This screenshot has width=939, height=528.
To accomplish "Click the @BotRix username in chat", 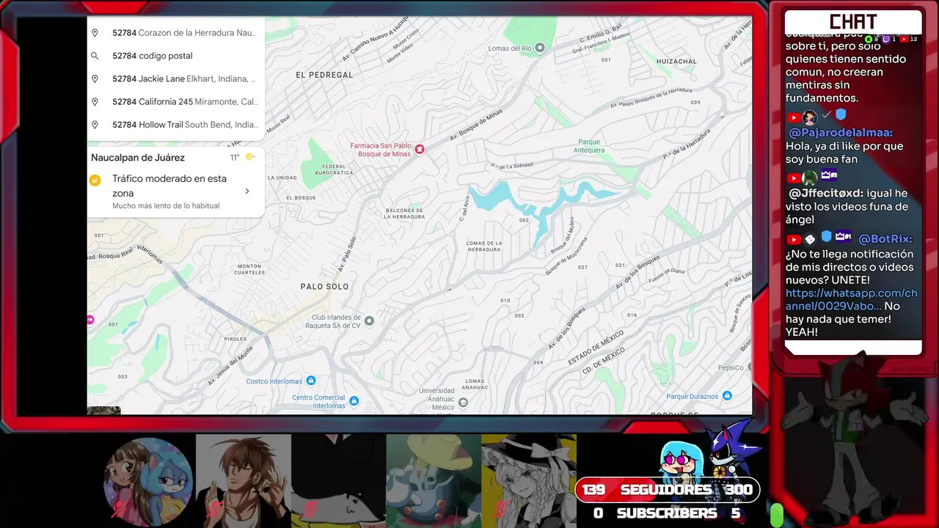I will click(885, 239).
